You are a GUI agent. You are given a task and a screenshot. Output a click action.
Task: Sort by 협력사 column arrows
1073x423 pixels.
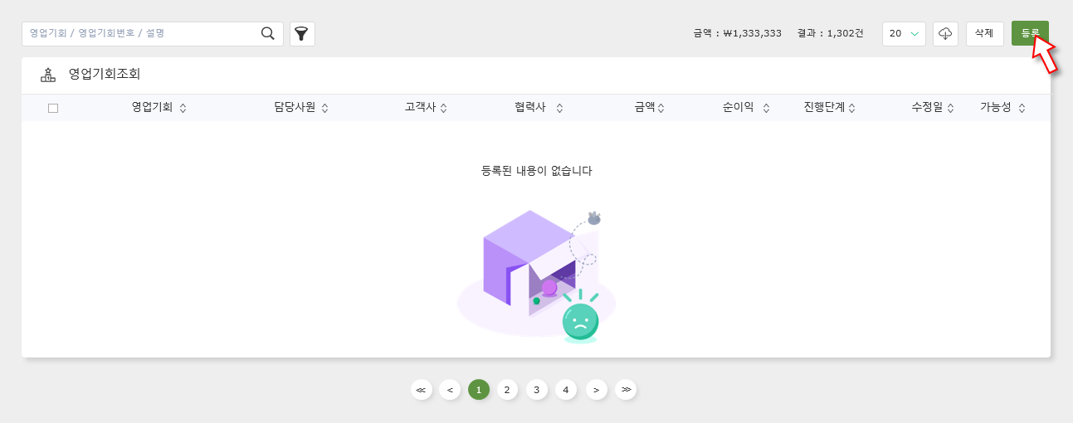(x=559, y=108)
